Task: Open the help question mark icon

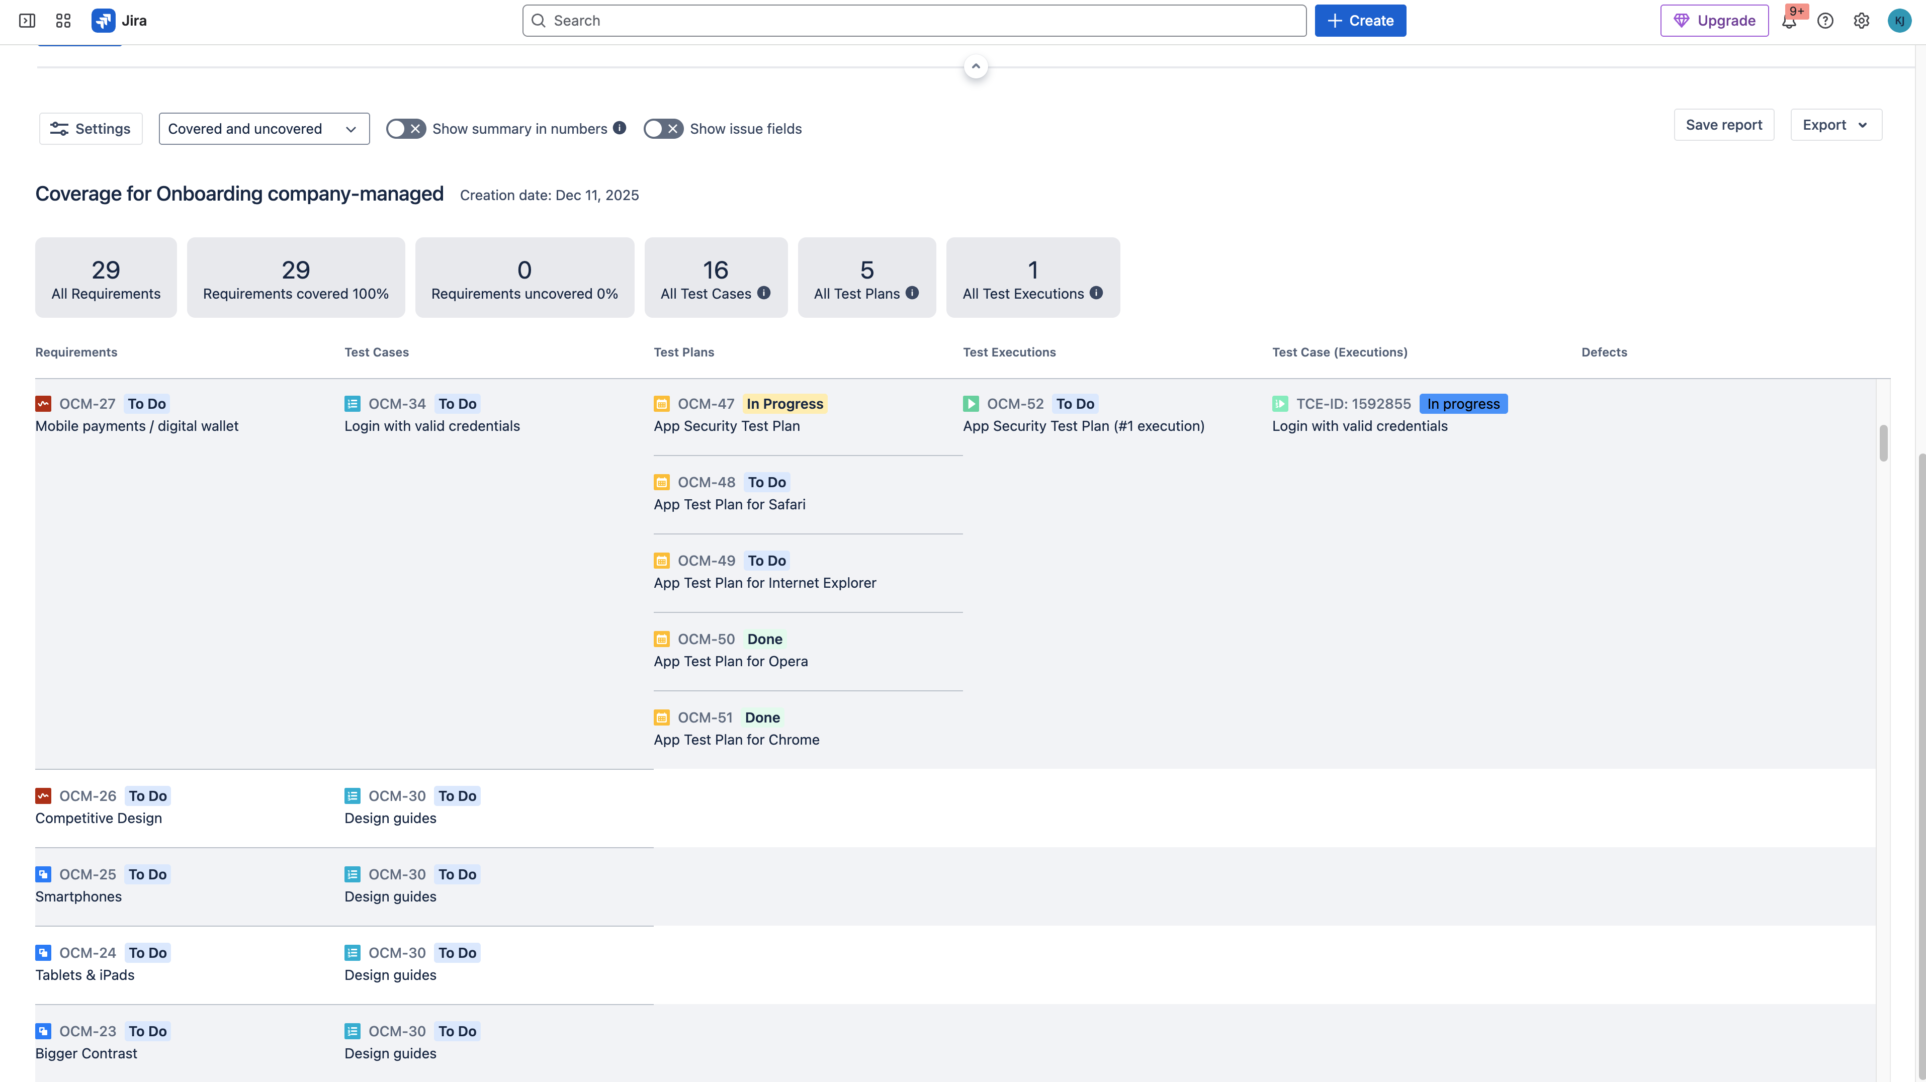Action: click(x=1825, y=21)
